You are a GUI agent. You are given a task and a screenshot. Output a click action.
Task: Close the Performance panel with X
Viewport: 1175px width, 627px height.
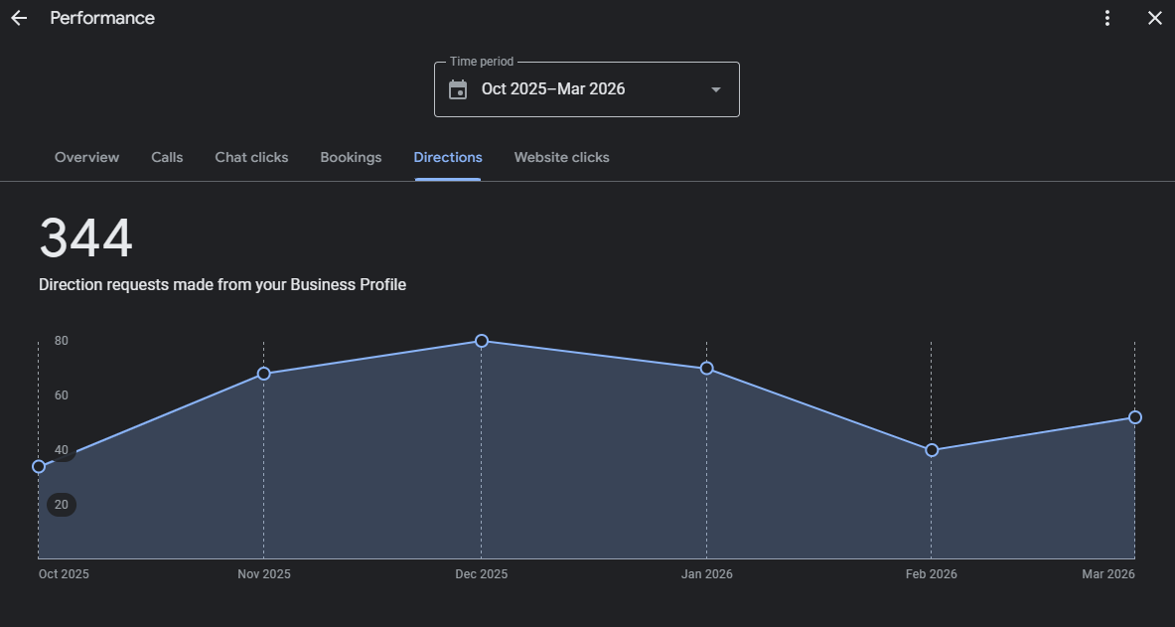(x=1154, y=19)
